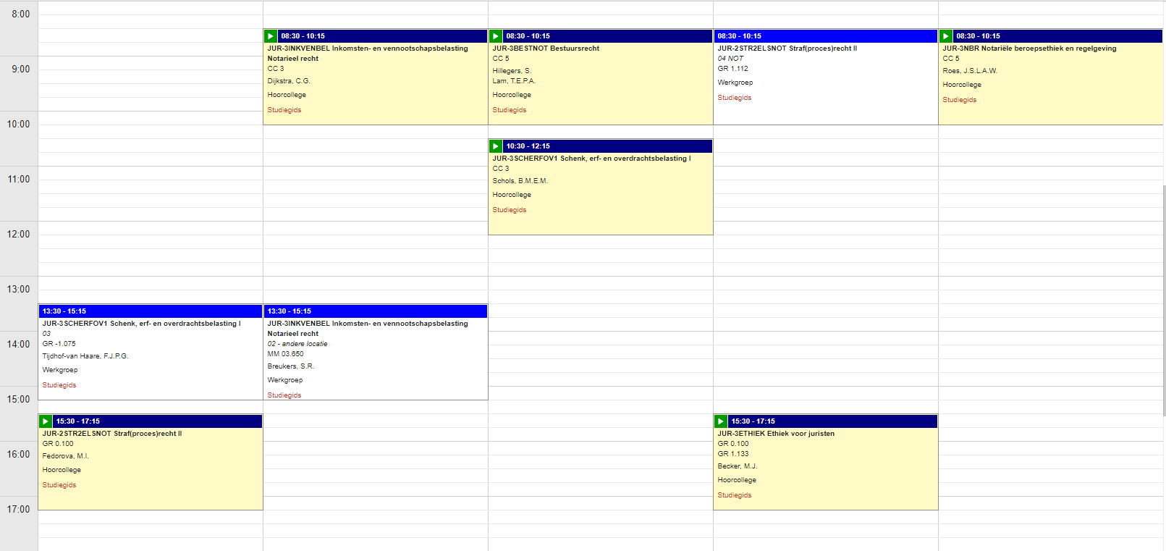1166x551 pixels.
Task: Open Studiegids link in Ethiek voor juristen
Action: tap(735, 495)
